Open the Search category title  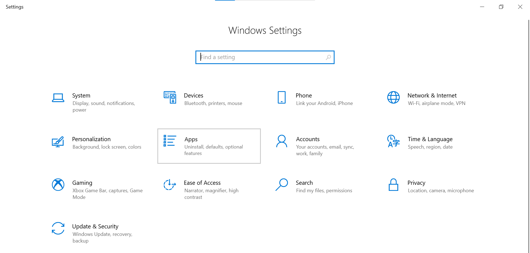click(x=304, y=183)
